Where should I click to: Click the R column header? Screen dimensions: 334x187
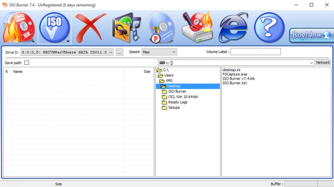pyautogui.click(x=7, y=72)
